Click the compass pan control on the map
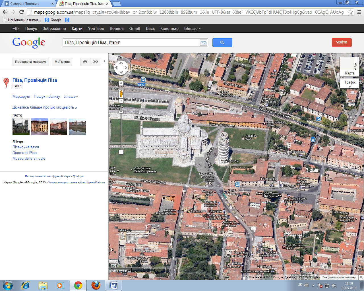The image size is (364, 291). [121, 68]
